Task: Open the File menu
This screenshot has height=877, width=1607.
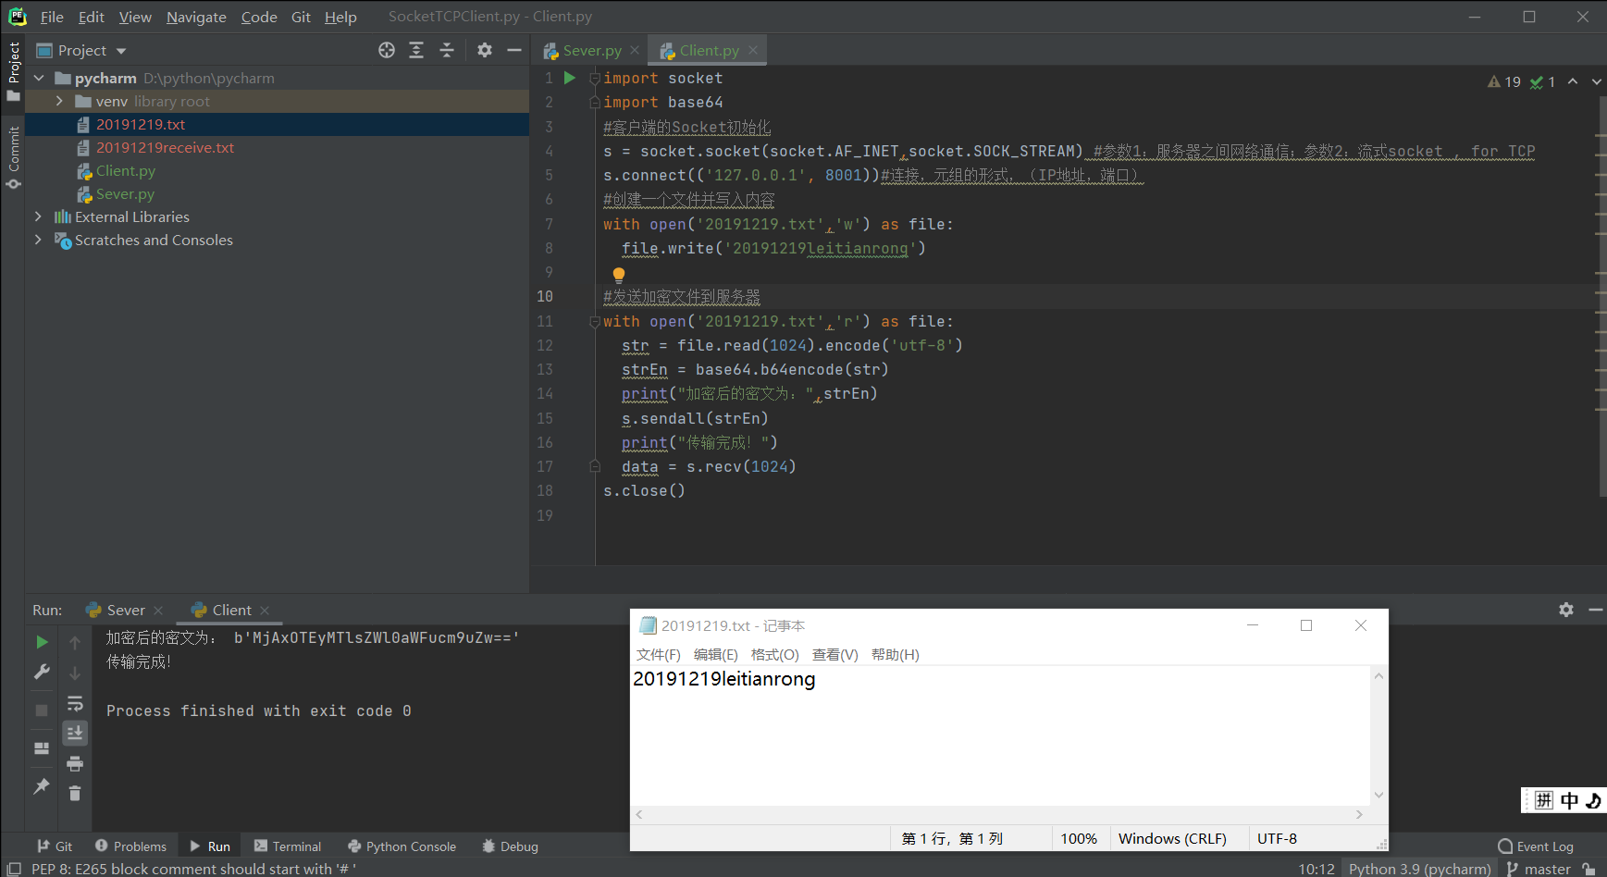Action: coord(52,17)
